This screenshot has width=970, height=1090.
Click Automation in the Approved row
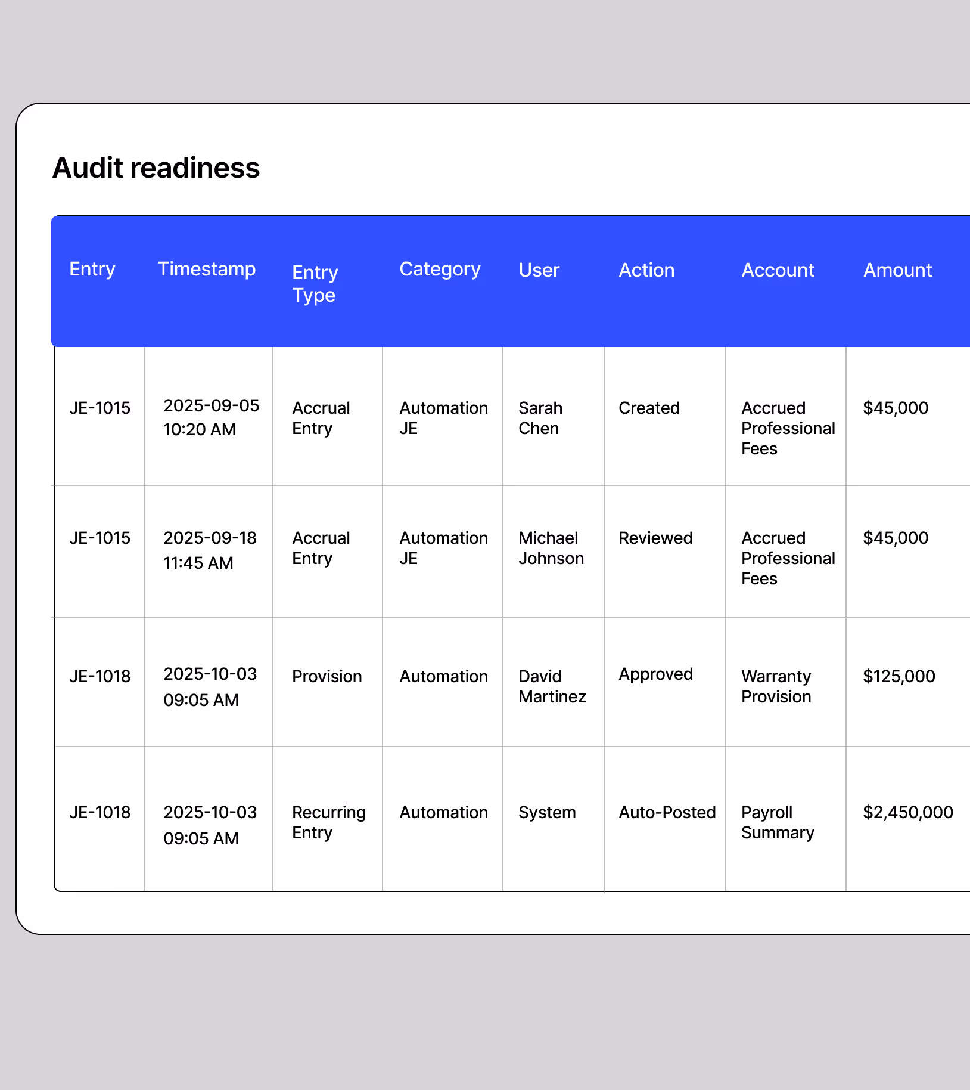point(443,676)
